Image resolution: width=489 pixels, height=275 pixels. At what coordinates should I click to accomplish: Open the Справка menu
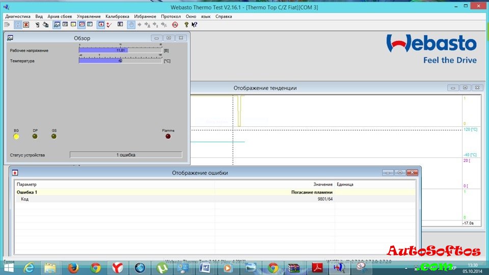tap(224, 16)
